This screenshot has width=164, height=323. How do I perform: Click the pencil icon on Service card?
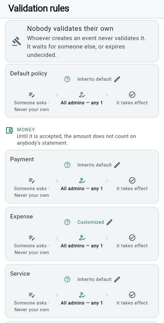pos(117,280)
